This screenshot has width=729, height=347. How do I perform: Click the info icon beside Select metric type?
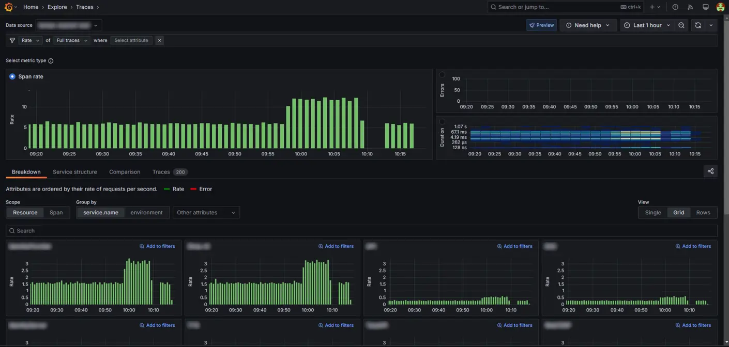click(x=51, y=61)
